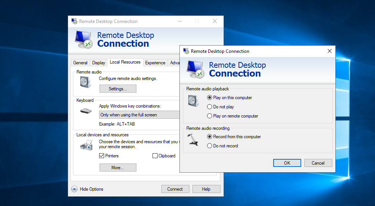Viewport: 375px width, 206px height.
Task: Click the More... devices button
Action: tap(118, 168)
